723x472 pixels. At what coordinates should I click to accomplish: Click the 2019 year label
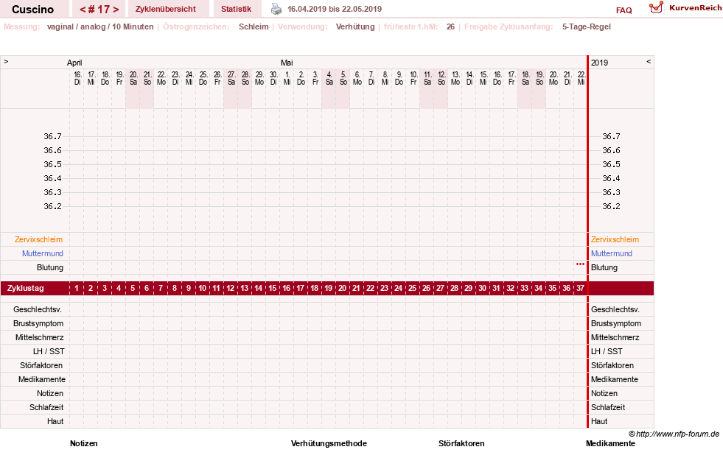click(599, 63)
